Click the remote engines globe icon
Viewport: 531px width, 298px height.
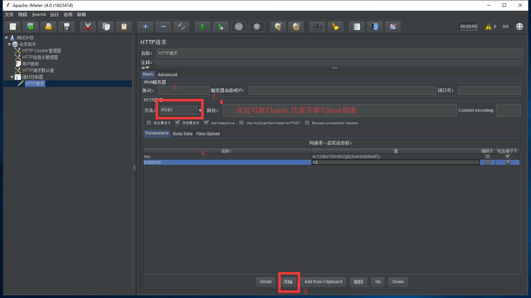click(x=520, y=27)
